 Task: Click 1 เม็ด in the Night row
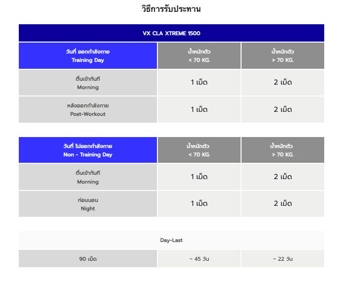point(199,204)
